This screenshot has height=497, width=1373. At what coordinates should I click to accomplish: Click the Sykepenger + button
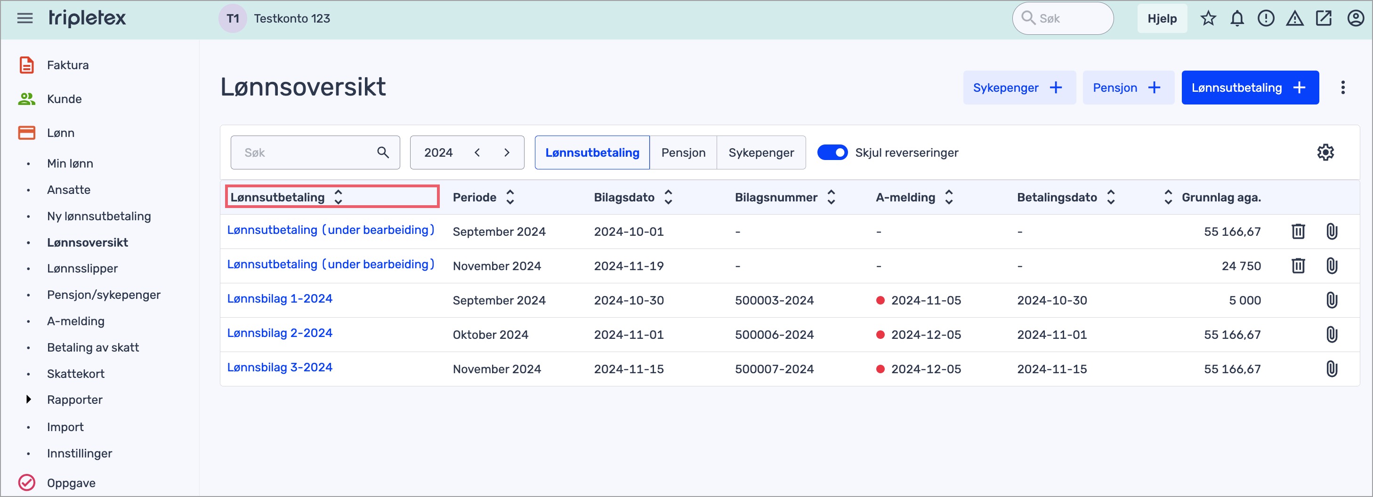pos(1018,88)
